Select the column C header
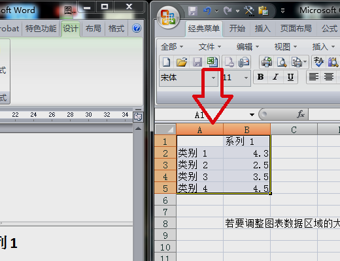Viewport: 340px width, 261px height. (x=294, y=130)
